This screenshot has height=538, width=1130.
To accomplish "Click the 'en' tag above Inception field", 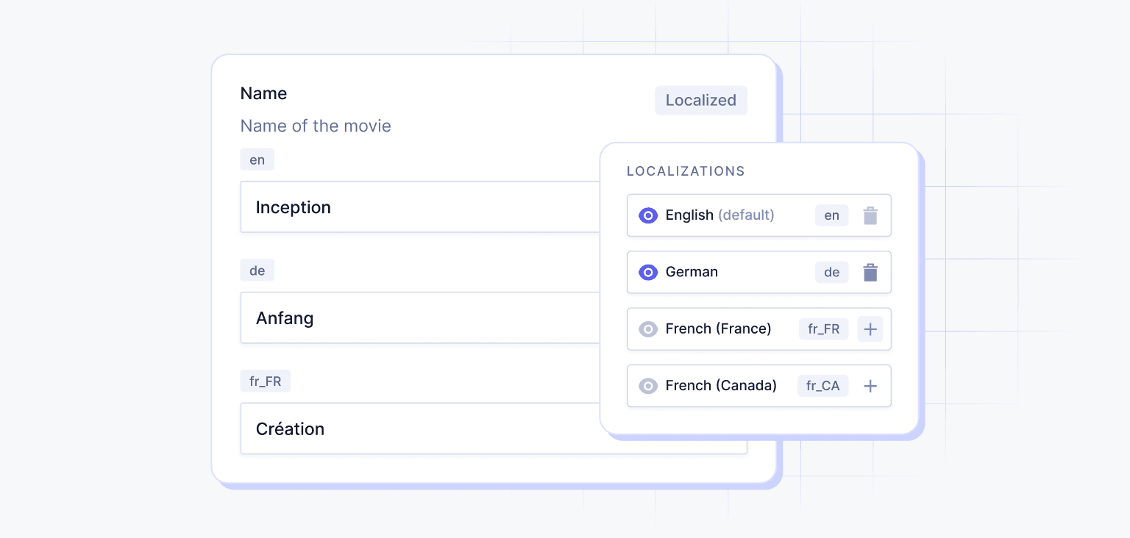I will tap(257, 159).
